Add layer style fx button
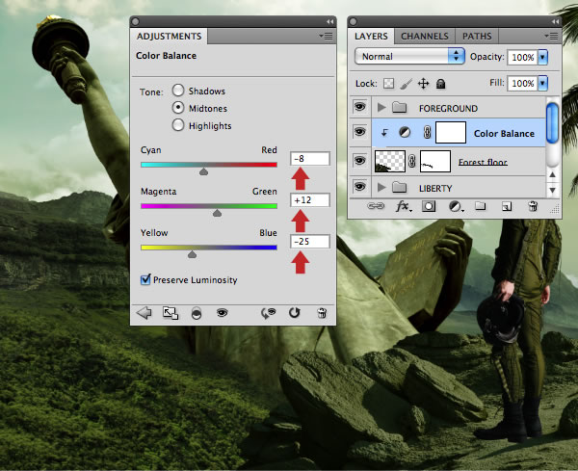Image resolution: width=578 pixels, height=471 pixels. click(404, 206)
